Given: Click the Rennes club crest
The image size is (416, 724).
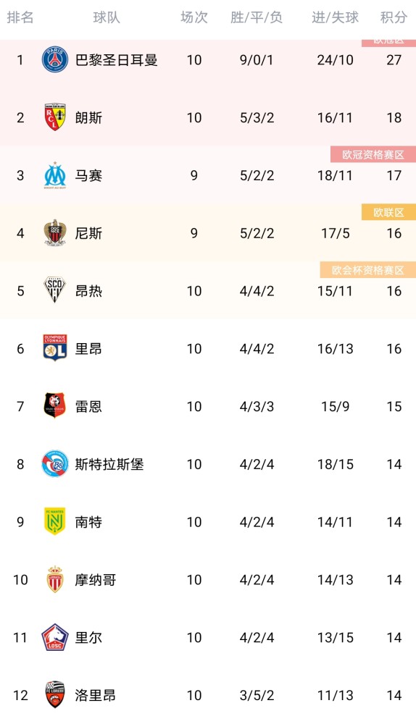Looking at the screenshot, I should click(55, 406).
